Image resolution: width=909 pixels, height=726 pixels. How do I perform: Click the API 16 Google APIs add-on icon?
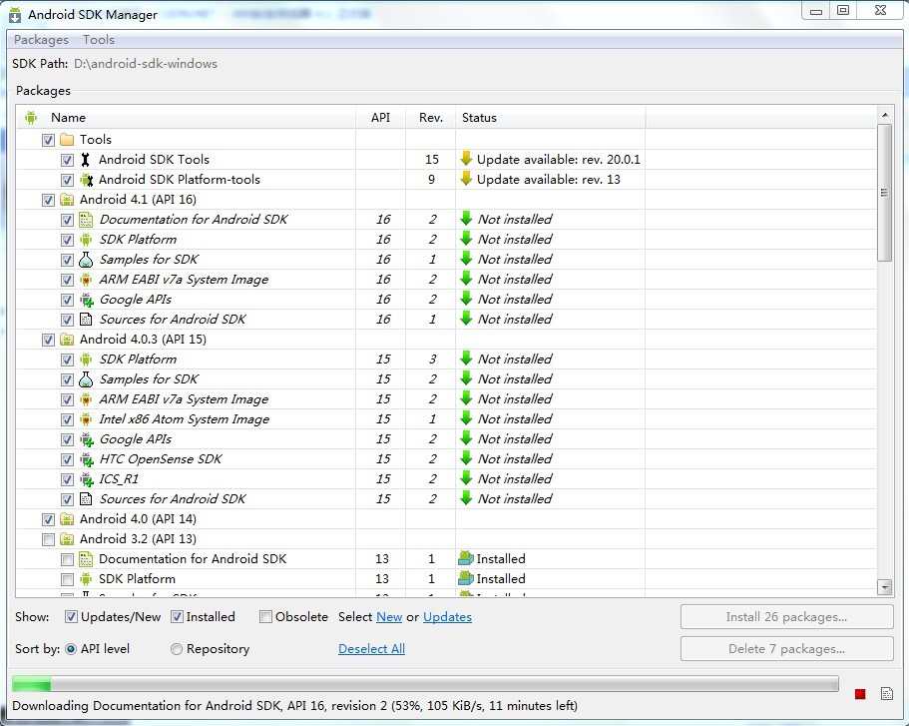pyautogui.click(x=87, y=300)
